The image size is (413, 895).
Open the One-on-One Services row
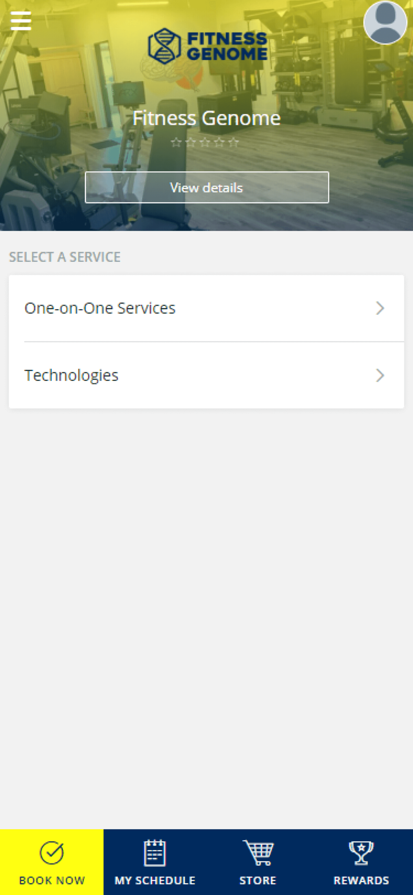[x=206, y=308]
